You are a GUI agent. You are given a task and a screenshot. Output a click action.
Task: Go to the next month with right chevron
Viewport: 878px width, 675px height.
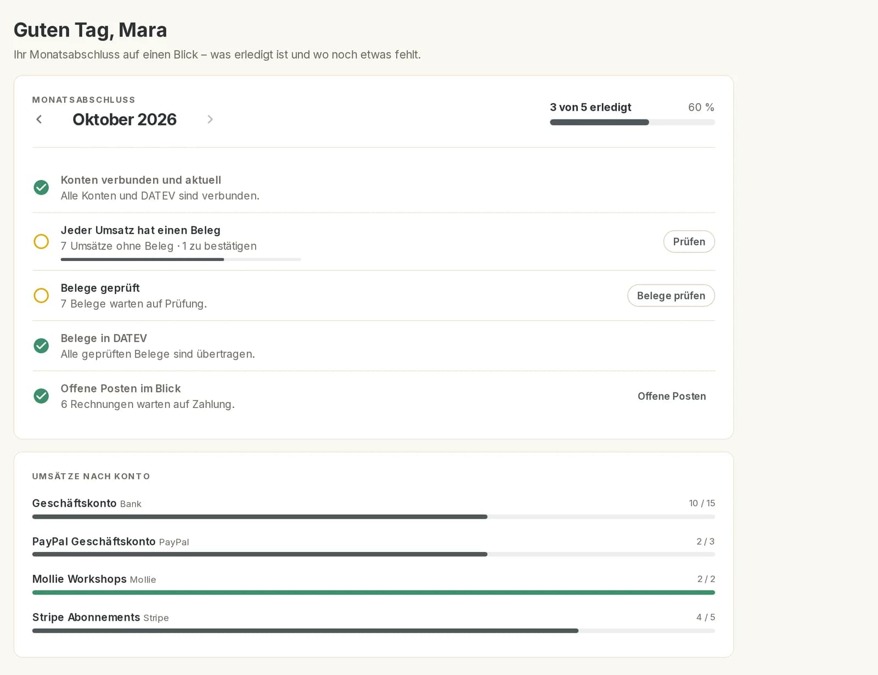click(210, 119)
